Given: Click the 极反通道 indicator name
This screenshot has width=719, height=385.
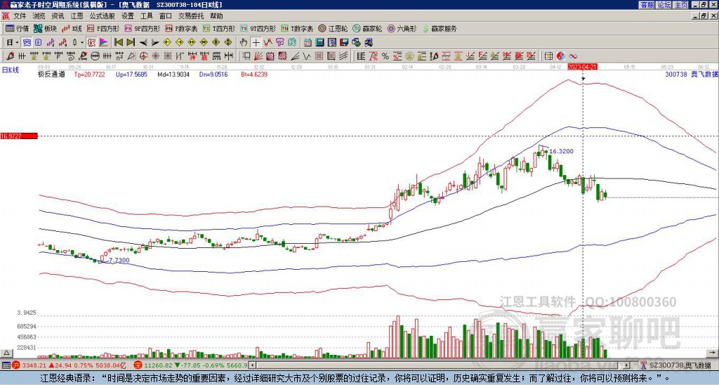Looking at the screenshot, I should 51,74.
